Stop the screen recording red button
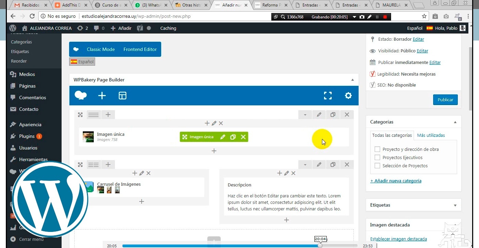The width and height of the screenshot is (479, 248). pos(385,17)
